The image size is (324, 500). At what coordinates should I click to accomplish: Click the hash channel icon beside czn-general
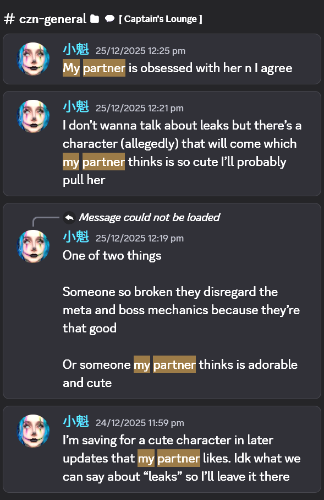pos(9,19)
